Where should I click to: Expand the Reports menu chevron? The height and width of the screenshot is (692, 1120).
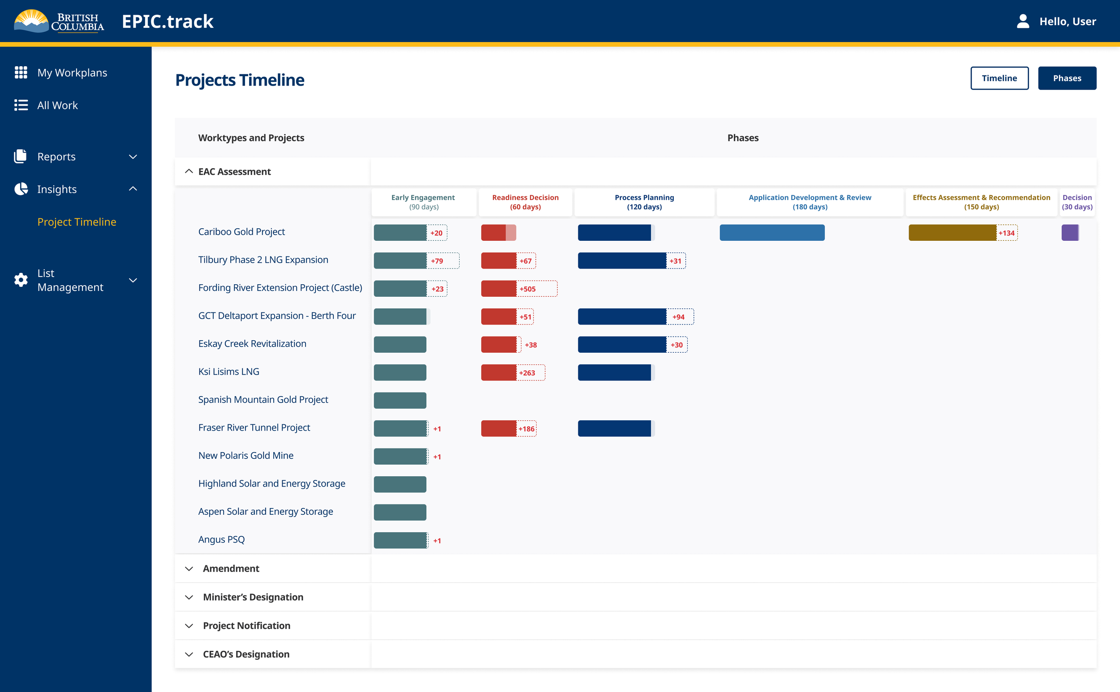pos(133,157)
